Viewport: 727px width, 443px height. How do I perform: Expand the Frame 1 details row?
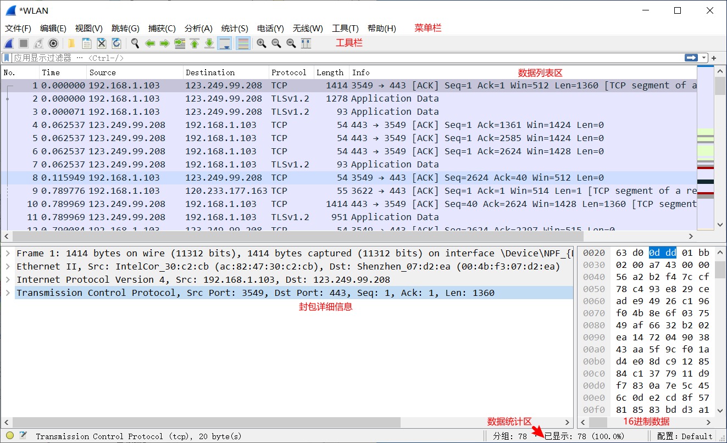click(8, 253)
